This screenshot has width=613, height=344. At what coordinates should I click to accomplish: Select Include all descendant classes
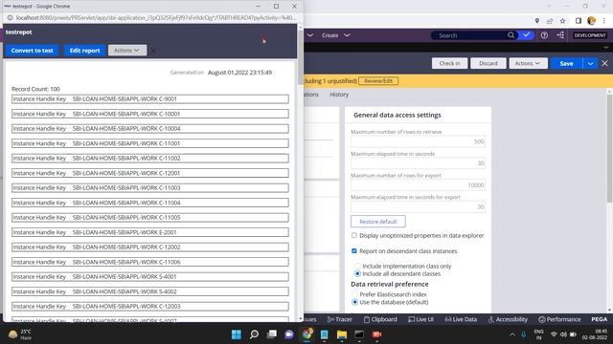tap(357, 274)
